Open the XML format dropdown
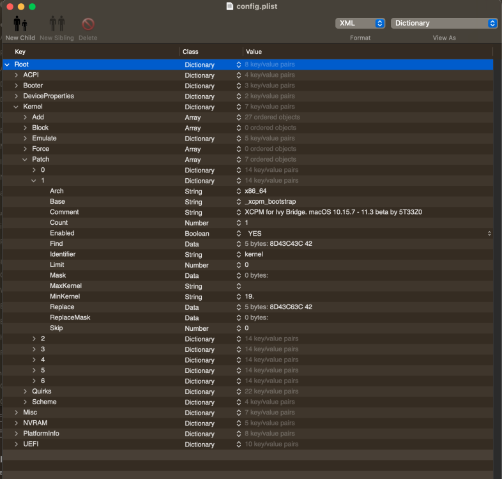 pos(360,23)
